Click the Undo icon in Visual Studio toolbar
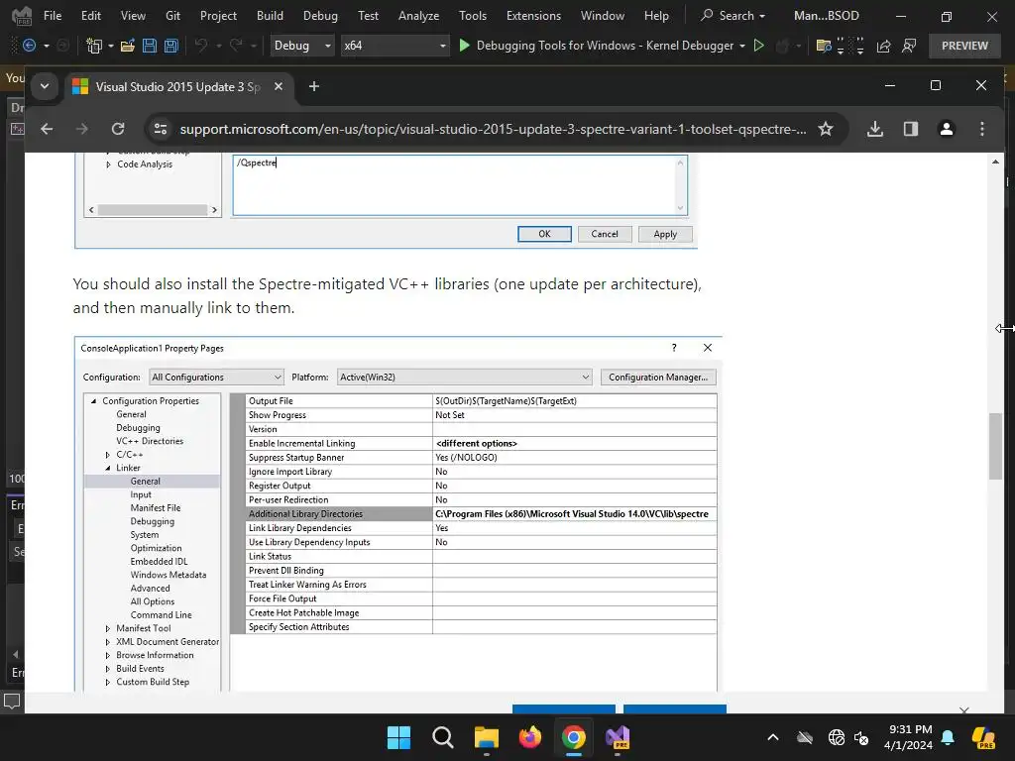 [x=201, y=46]
